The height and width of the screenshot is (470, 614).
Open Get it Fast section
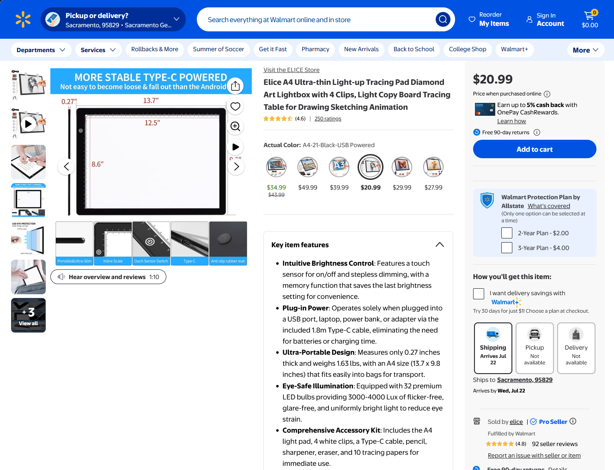pyautogui.click(x=273, y=49)
